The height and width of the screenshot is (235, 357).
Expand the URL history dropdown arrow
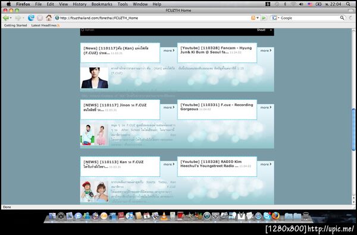click(258, 18)
